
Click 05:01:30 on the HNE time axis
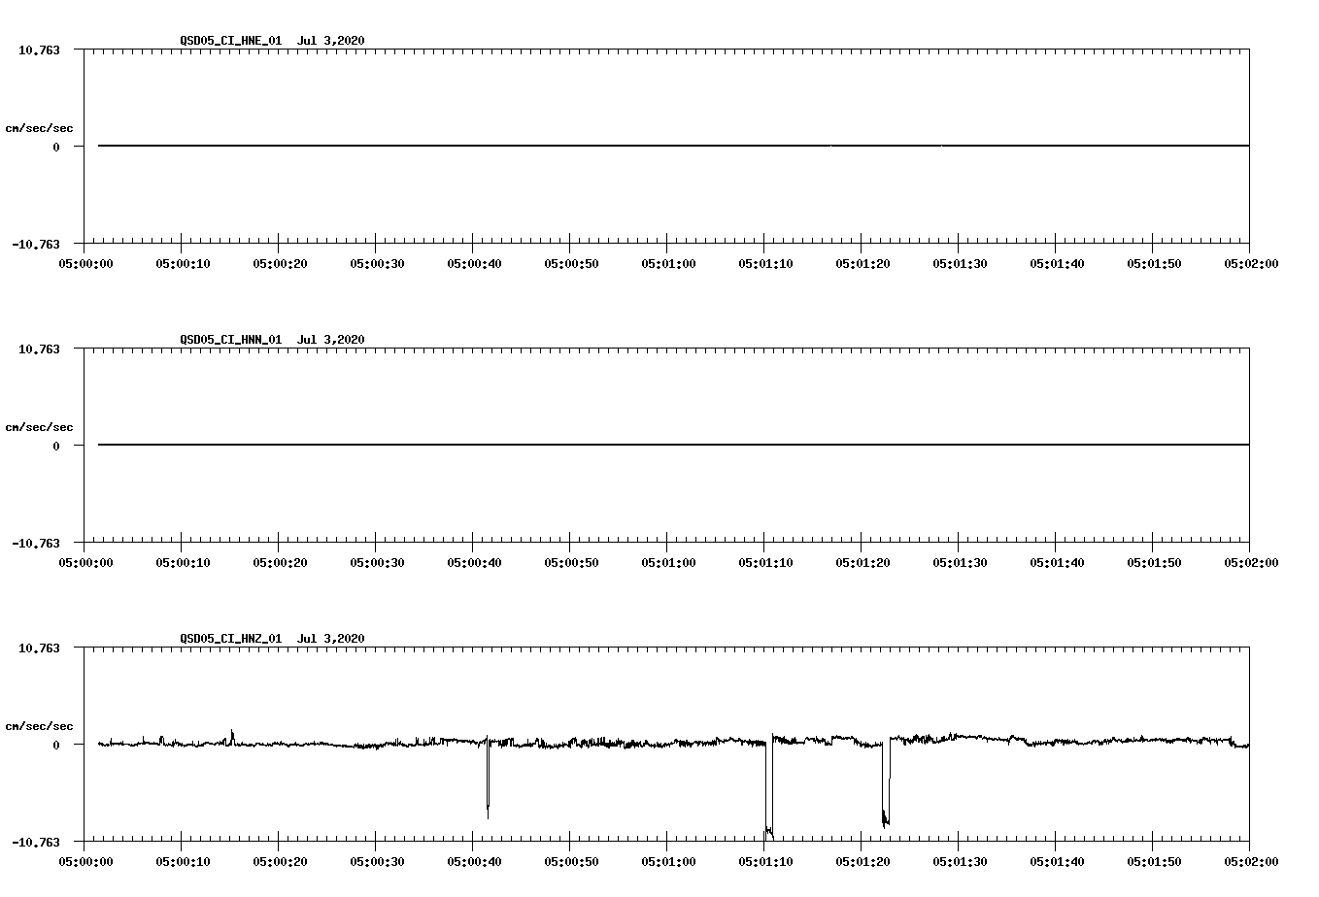[x=960, y=263]
